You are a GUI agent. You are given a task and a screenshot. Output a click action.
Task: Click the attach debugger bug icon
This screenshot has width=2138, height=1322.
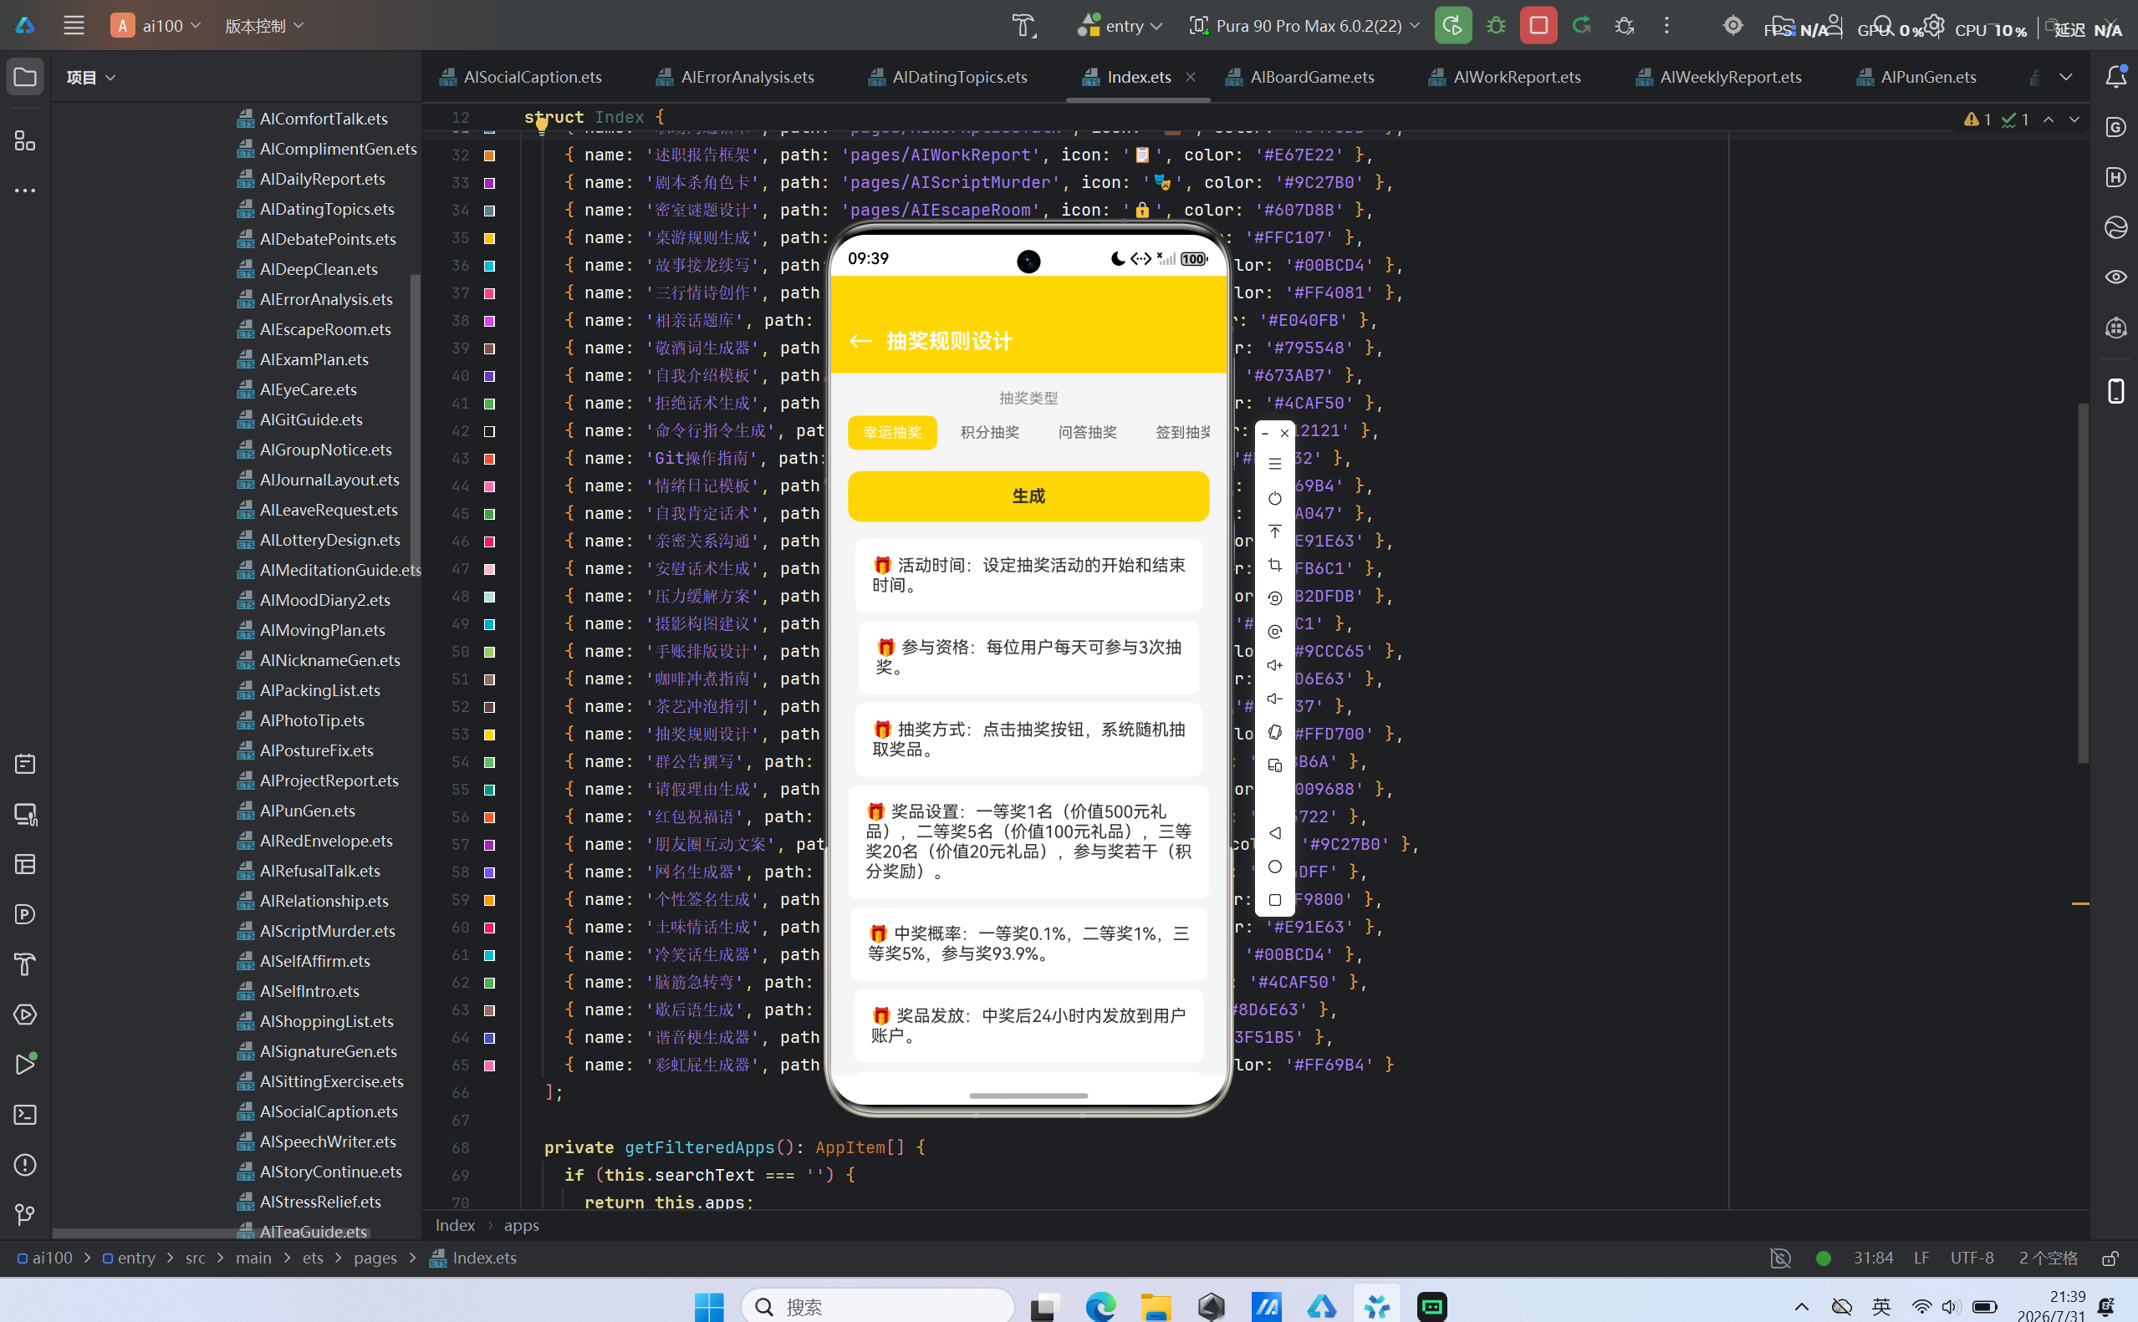click(x=1625, y=25)
